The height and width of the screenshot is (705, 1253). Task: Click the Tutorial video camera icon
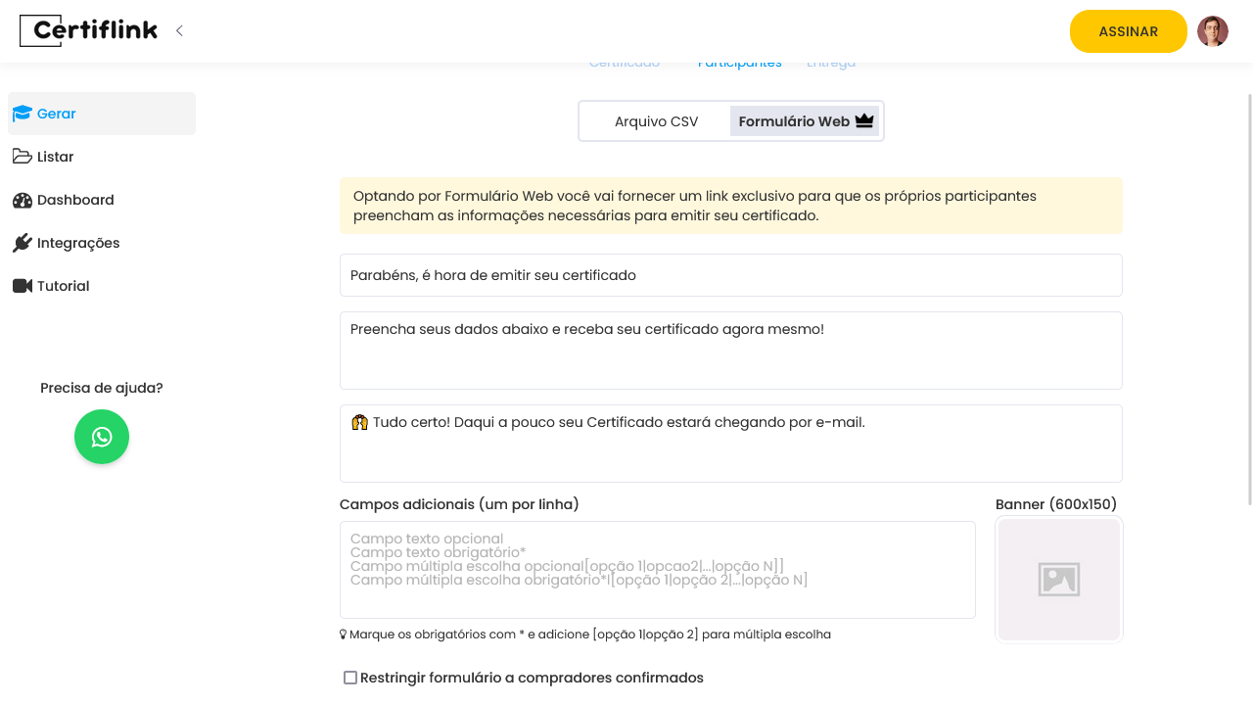click(x=23, y=286)
